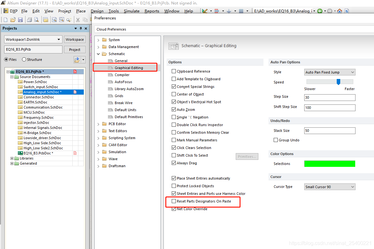Select the Structure radio button
Image resolution: width=374 pixels, height=249 pixels.
point(24,60)
